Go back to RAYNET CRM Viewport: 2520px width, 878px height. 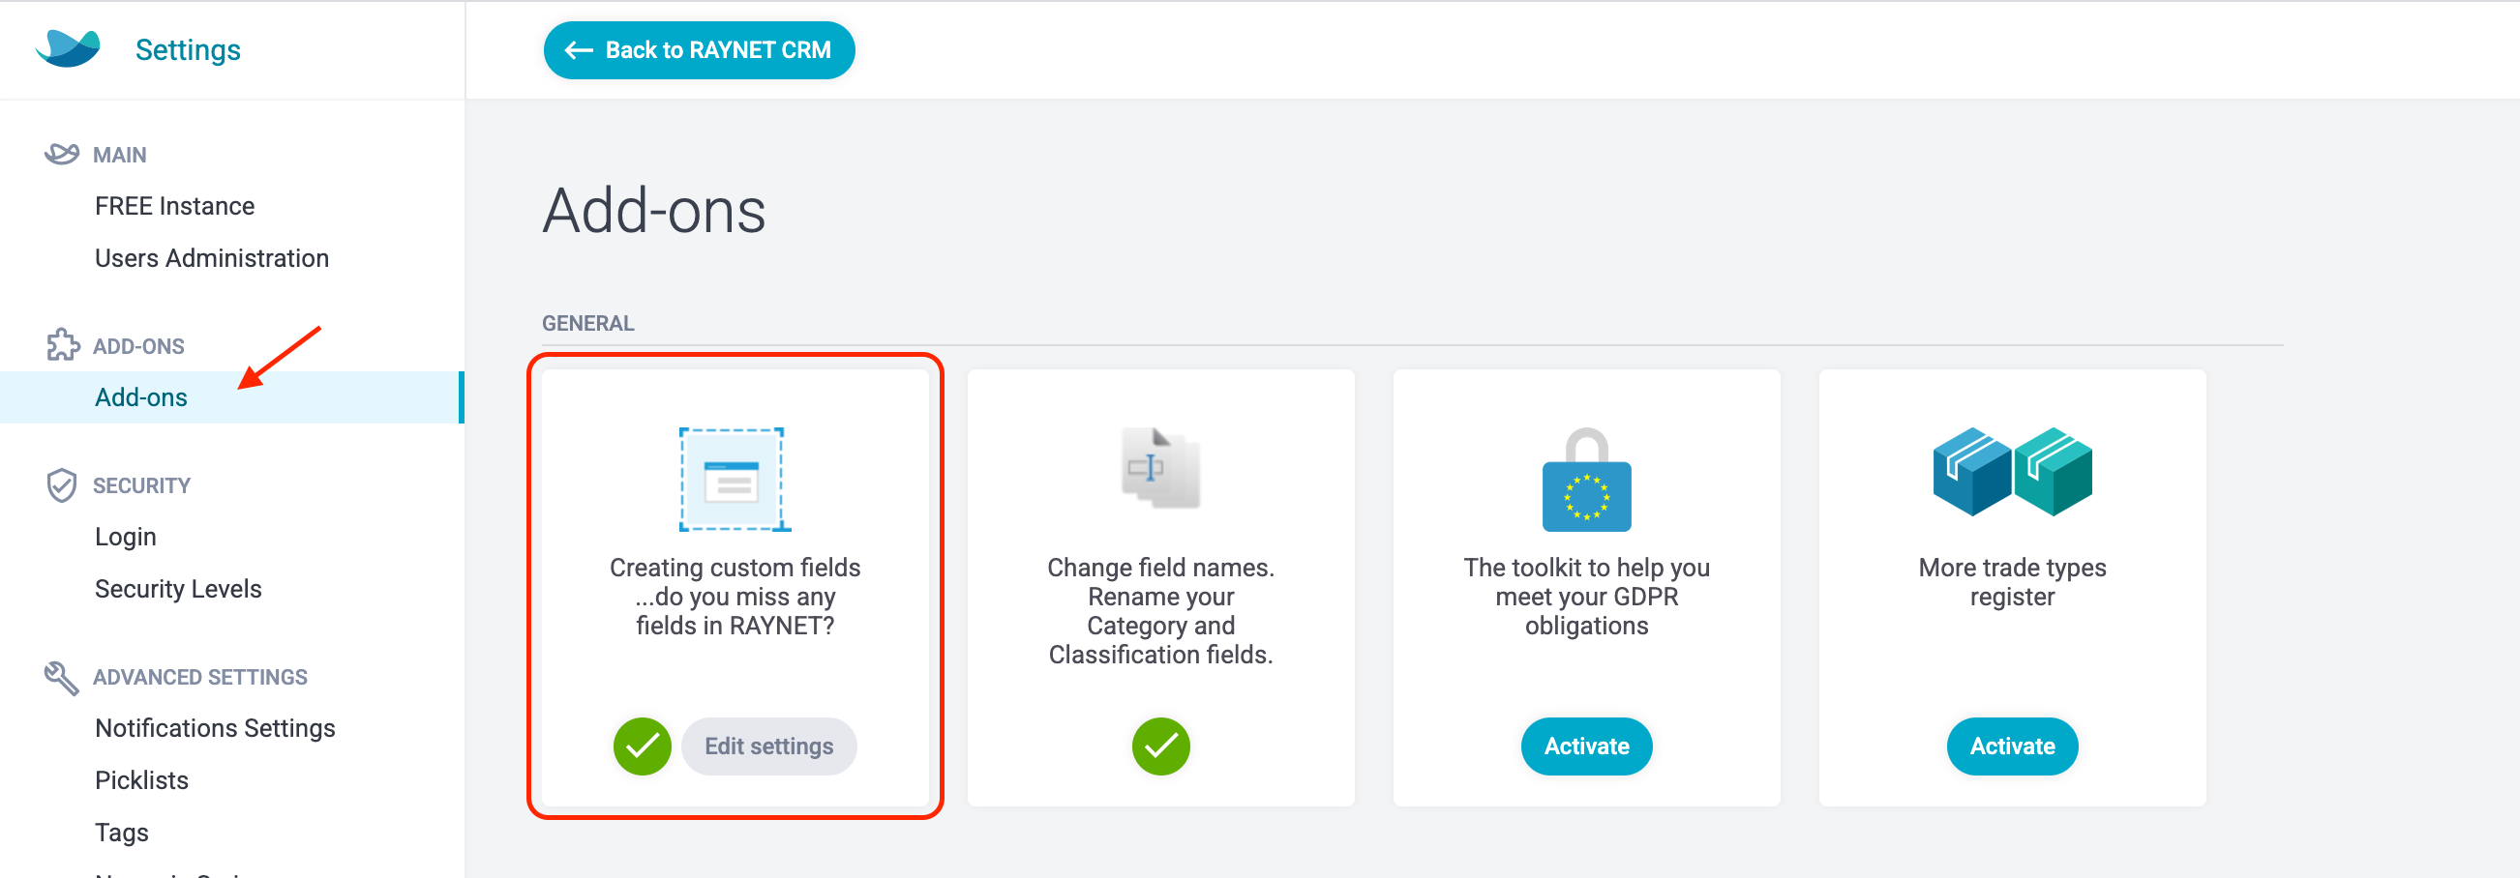[699, 50]
